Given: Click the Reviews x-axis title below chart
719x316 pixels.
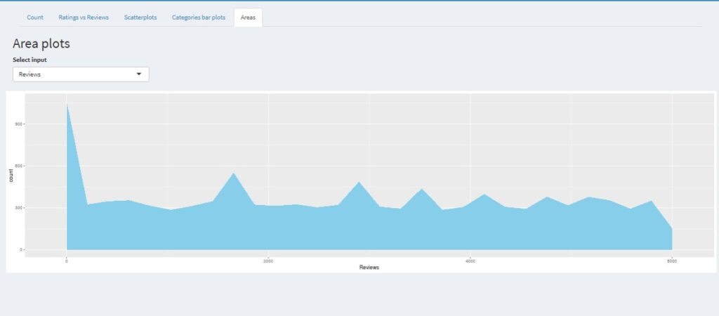Looking at the screenshot, I should (x=369, y=268).
